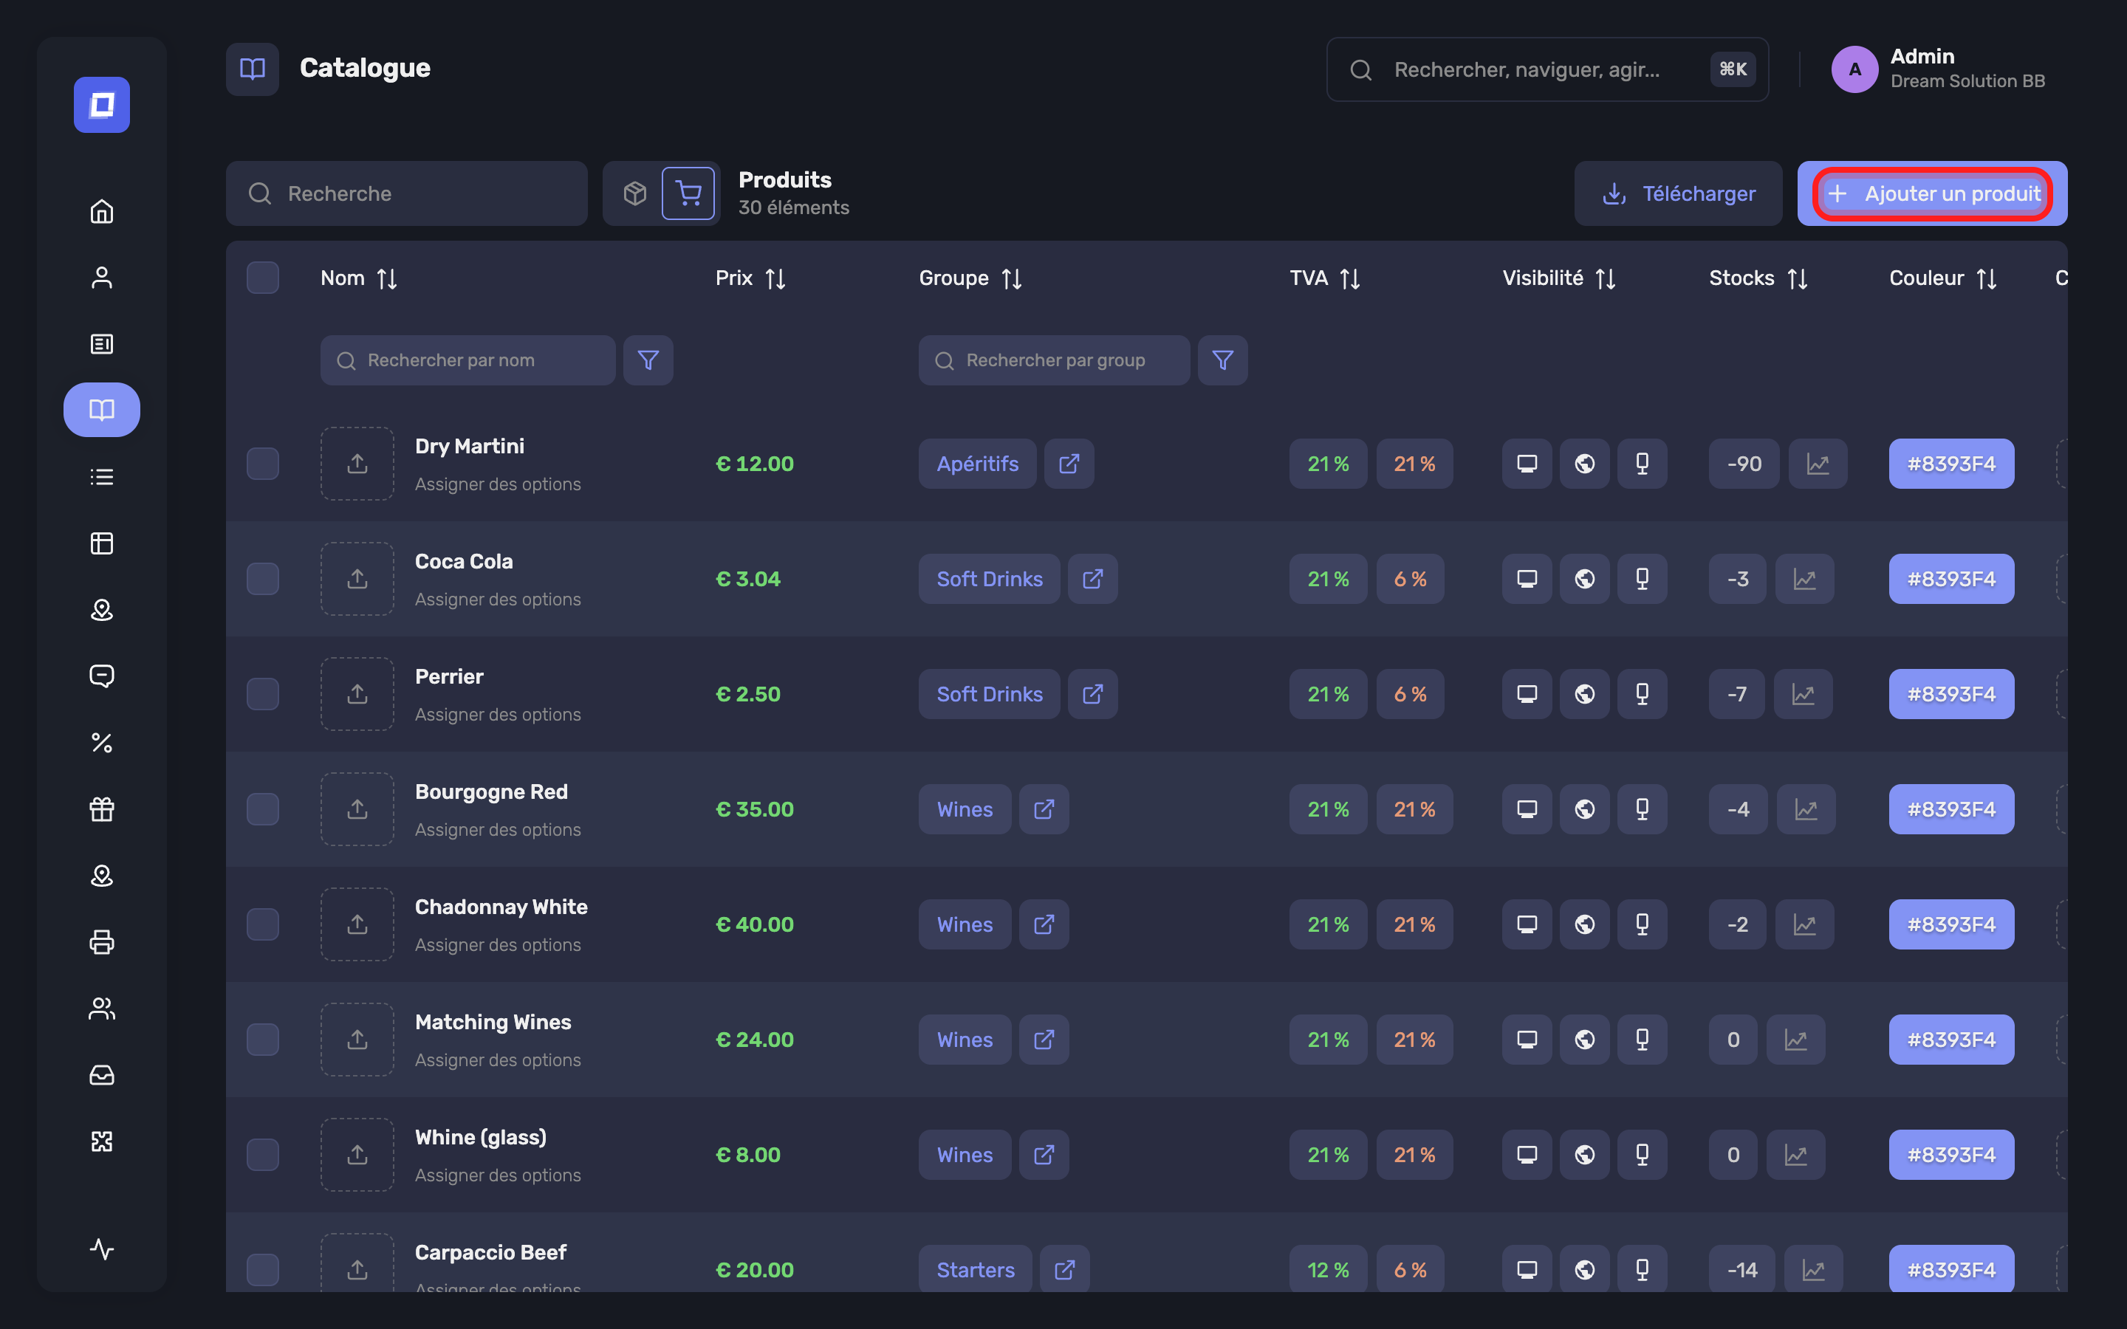
Task: Sort by Nom column arrows
Action: tap(387, 278)
